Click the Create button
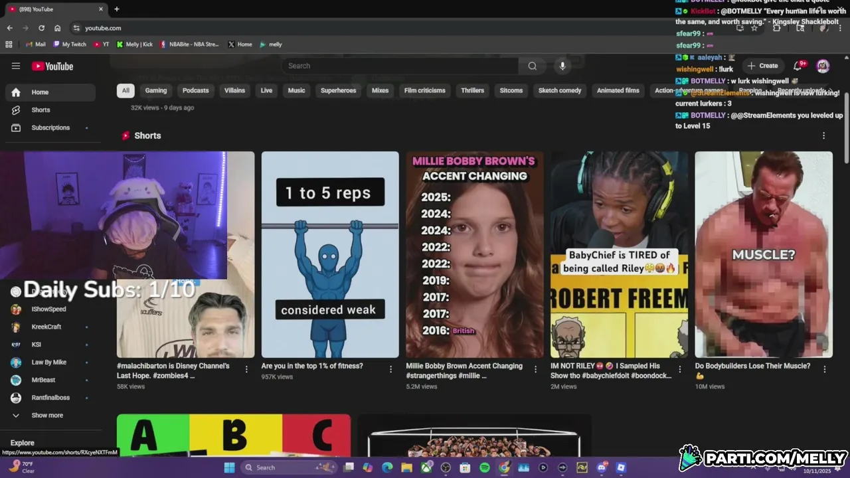This screenshot has height=478, width=850. (762, 66)
